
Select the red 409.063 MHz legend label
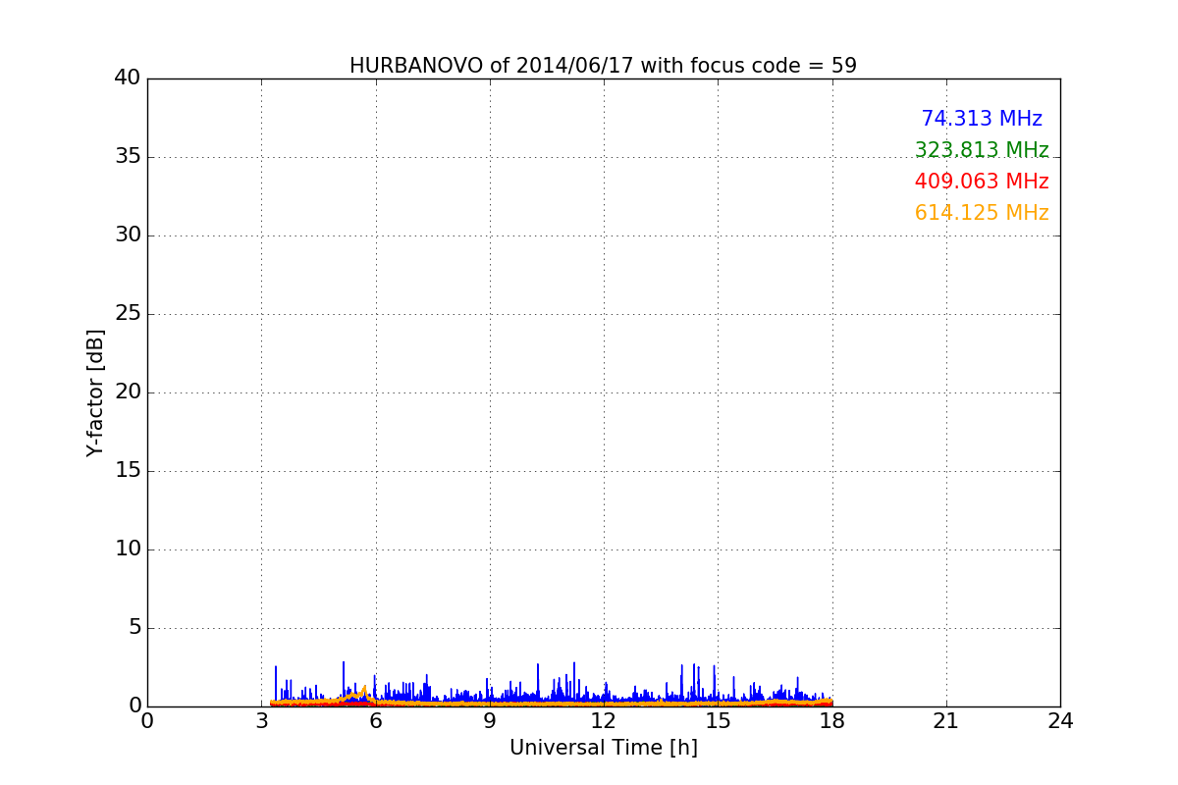pos(982,182)
